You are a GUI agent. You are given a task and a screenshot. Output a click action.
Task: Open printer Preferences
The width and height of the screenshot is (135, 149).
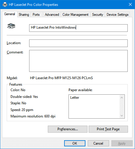(68, 129)
